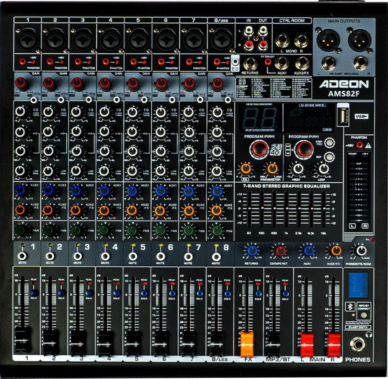Click the red MAIN L fader
This screenshot has width=388, height=379.
(307, 344)
